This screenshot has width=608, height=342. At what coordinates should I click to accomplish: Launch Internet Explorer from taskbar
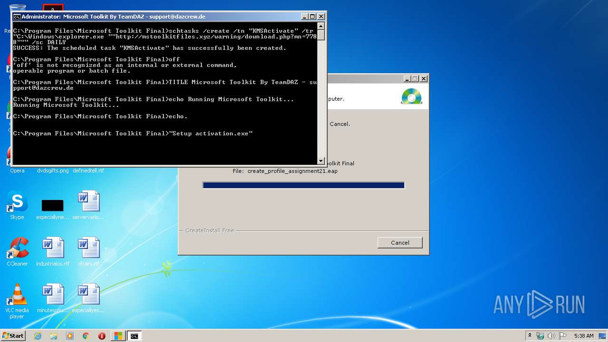tap(38, 336)
